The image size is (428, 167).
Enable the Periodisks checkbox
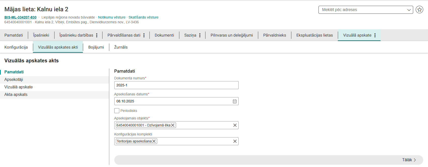(117, 111)
